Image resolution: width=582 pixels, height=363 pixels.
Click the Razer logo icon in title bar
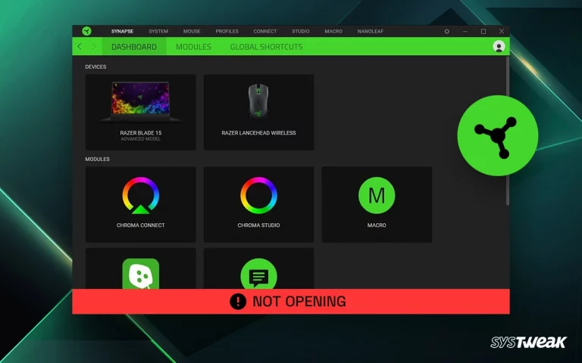point(86,31)
